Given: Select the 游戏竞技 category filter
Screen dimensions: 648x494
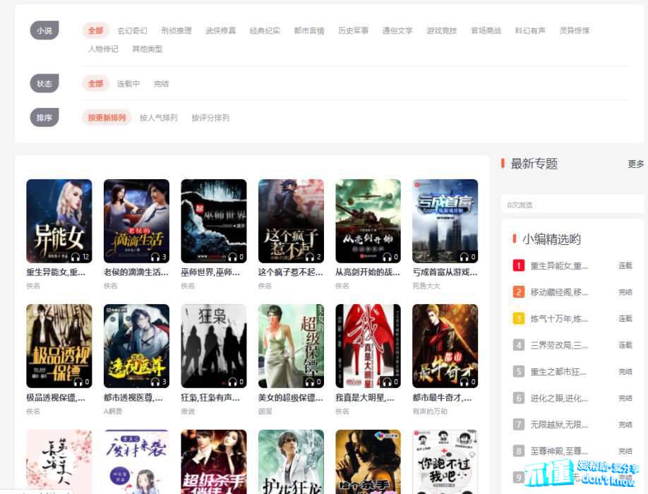Looking at the screenshot, I should point(442,30).
